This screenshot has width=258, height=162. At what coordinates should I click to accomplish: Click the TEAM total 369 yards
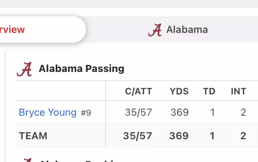pyautogui.click(x=179, y=136)
